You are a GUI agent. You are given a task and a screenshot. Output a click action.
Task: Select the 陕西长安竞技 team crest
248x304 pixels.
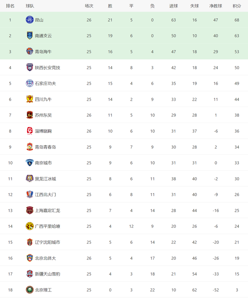(x=29, y=68)
